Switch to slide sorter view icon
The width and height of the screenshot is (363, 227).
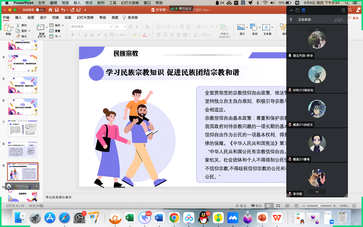[x=278, y=206]
